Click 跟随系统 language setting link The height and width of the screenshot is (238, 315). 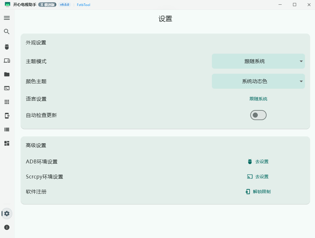tap(258, 99)
